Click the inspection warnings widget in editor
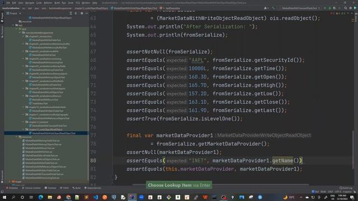The height and width of the screenshot is (201, 358). click(x=337, y=13)
